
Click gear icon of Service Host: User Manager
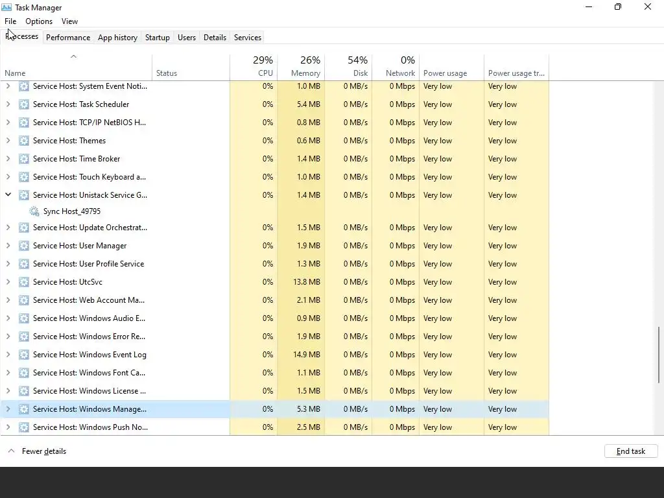pos(24,246)
